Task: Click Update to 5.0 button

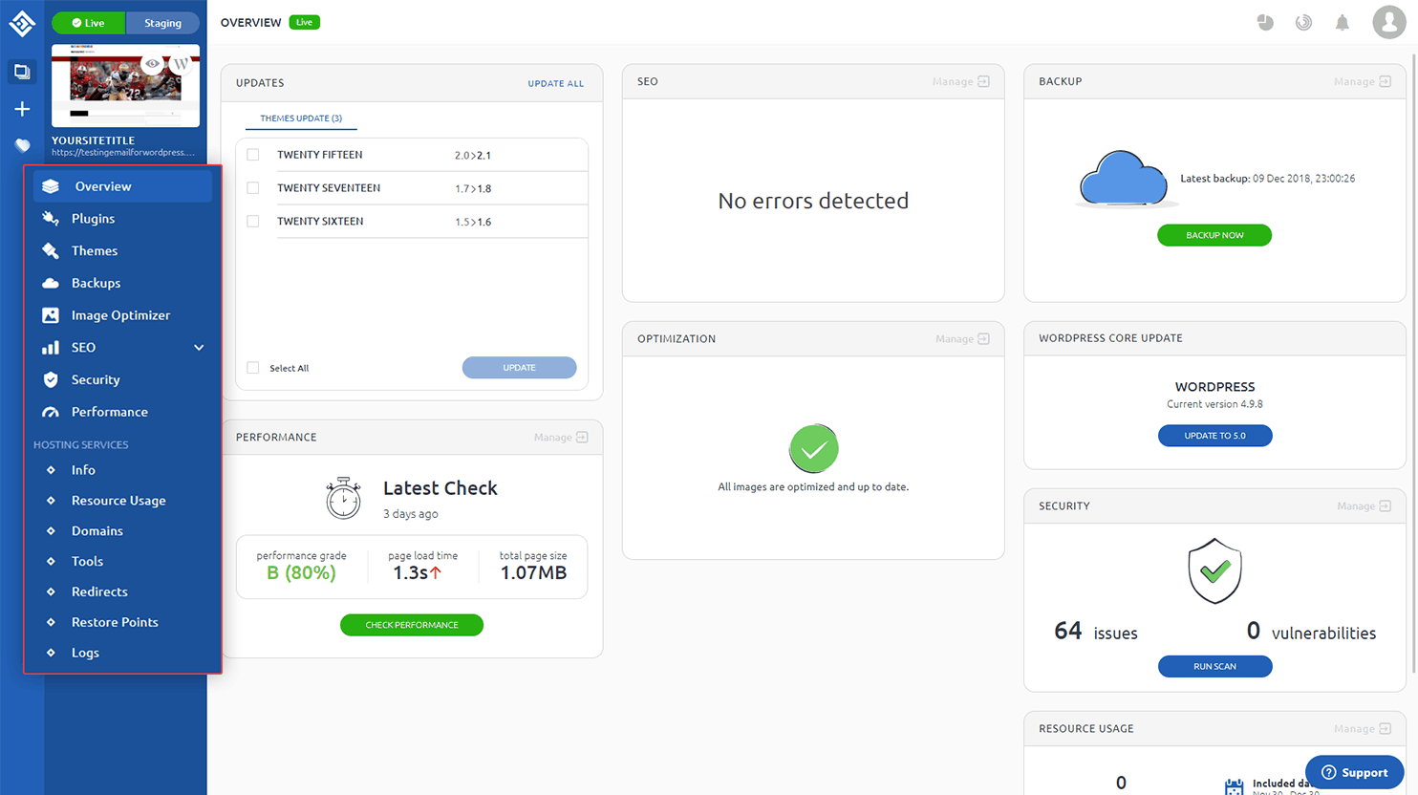Action: tap(1214, 436)
